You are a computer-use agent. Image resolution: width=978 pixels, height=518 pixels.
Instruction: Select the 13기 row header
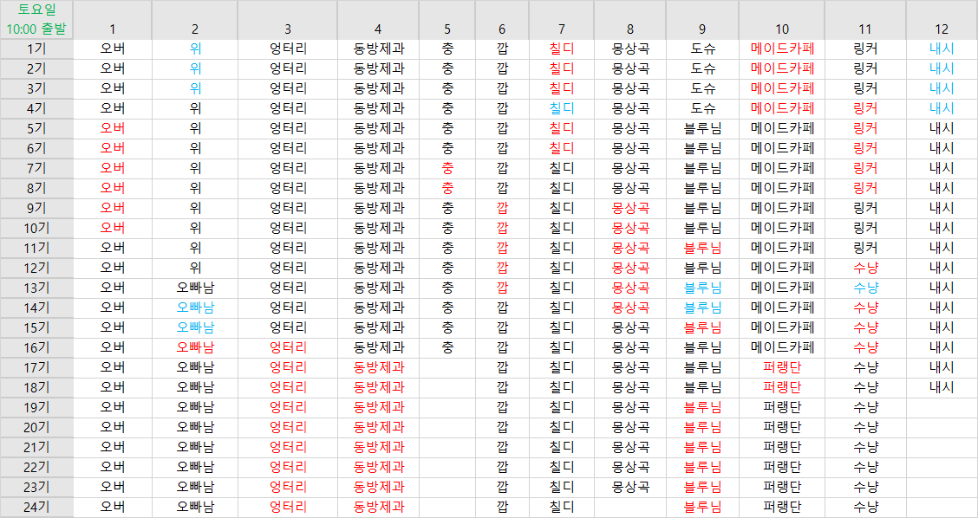tap(36, 288)
